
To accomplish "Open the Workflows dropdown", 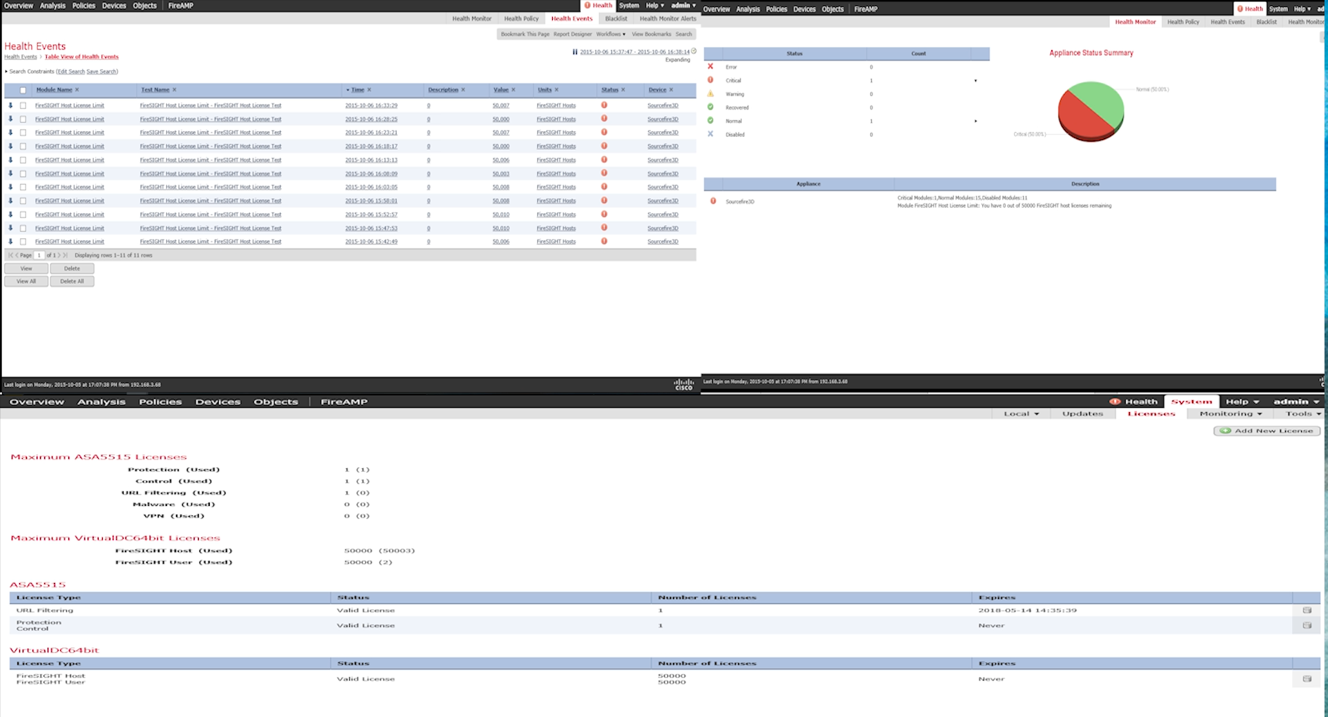I will [x=610, y=34].
